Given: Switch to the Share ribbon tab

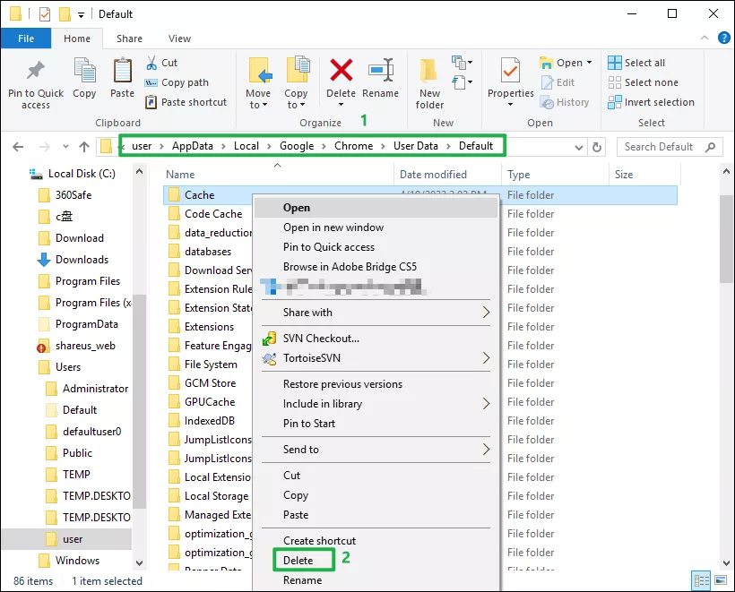Looking at the screenshot, I should [129, 39].
